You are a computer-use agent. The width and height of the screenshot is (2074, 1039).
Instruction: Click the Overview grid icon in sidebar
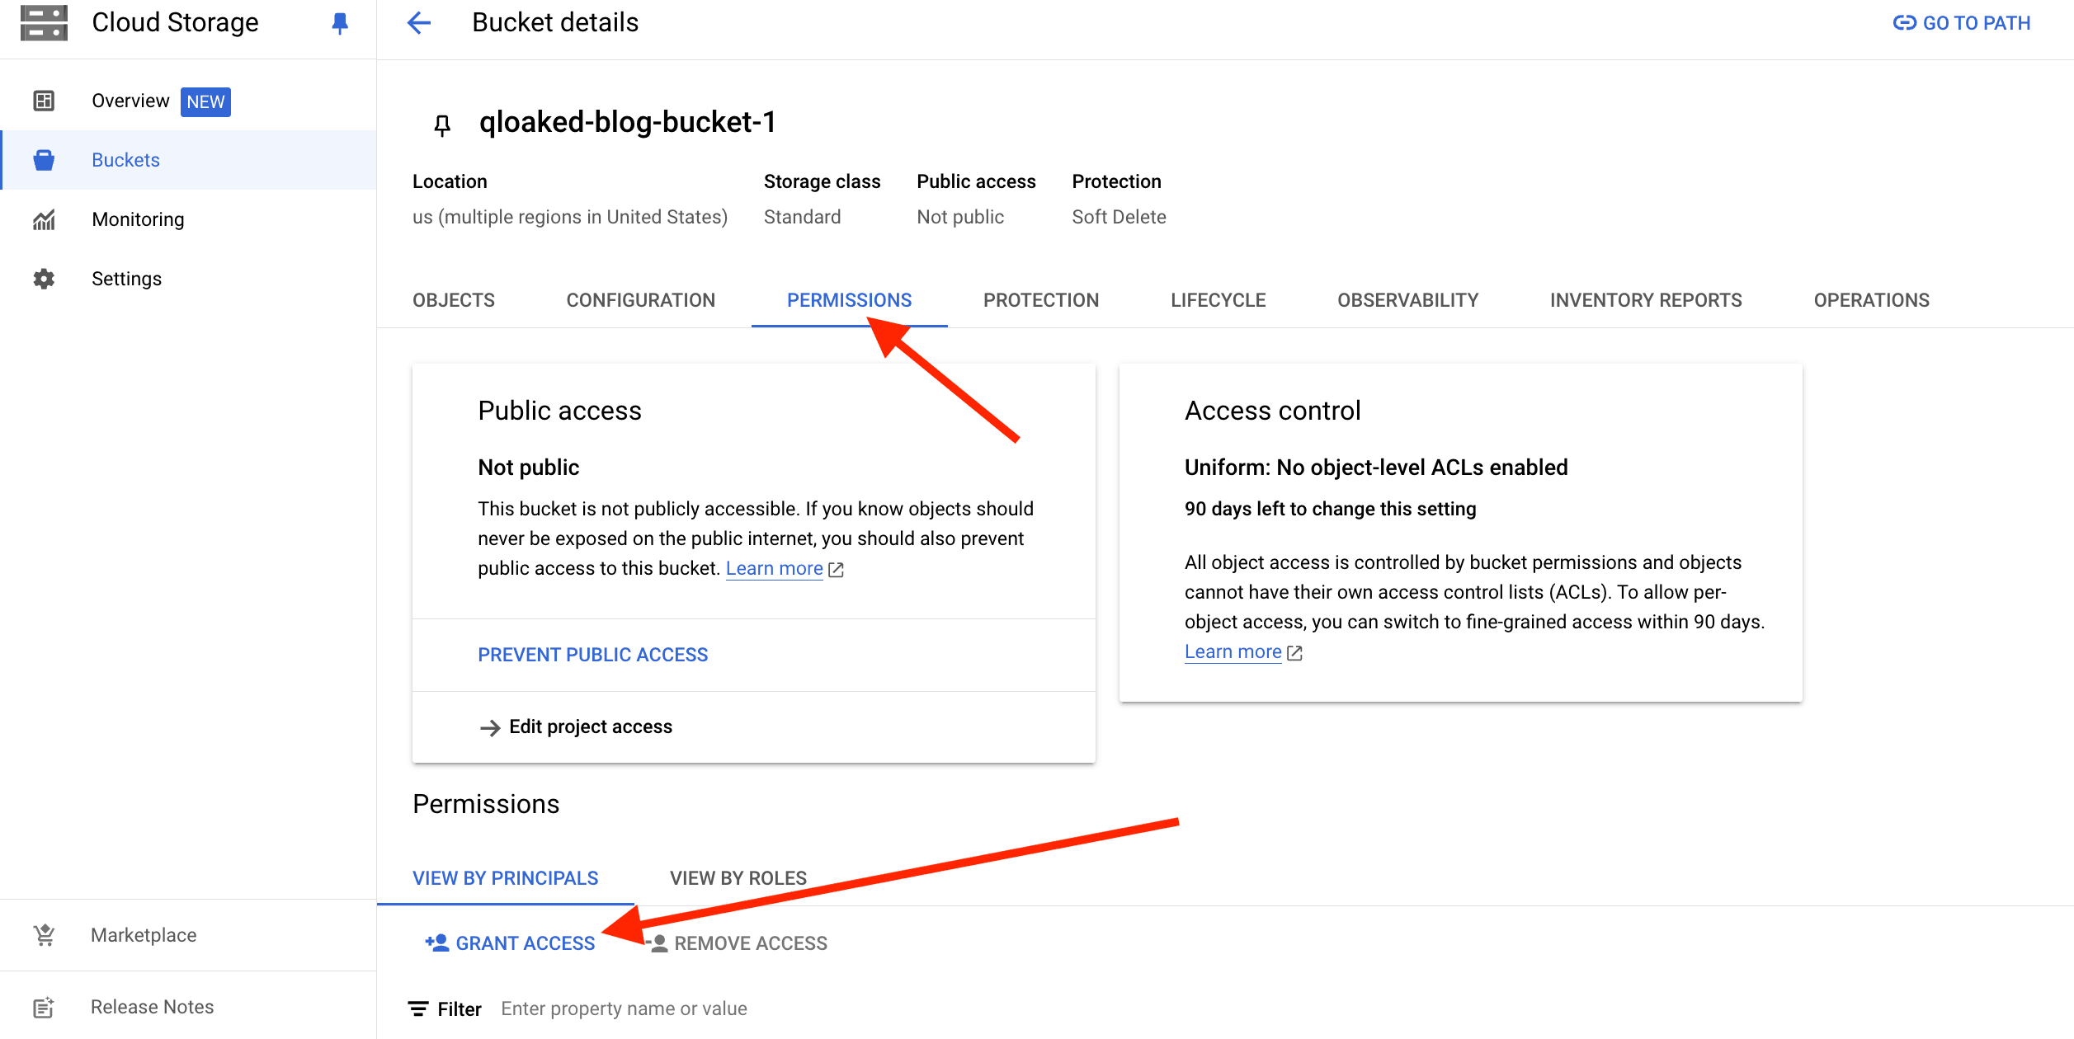coord(44,101)
